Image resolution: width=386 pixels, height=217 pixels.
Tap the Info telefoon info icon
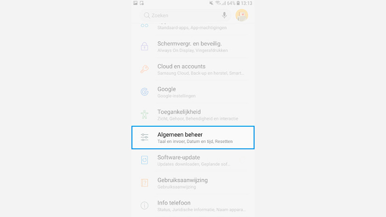(144, 206)
